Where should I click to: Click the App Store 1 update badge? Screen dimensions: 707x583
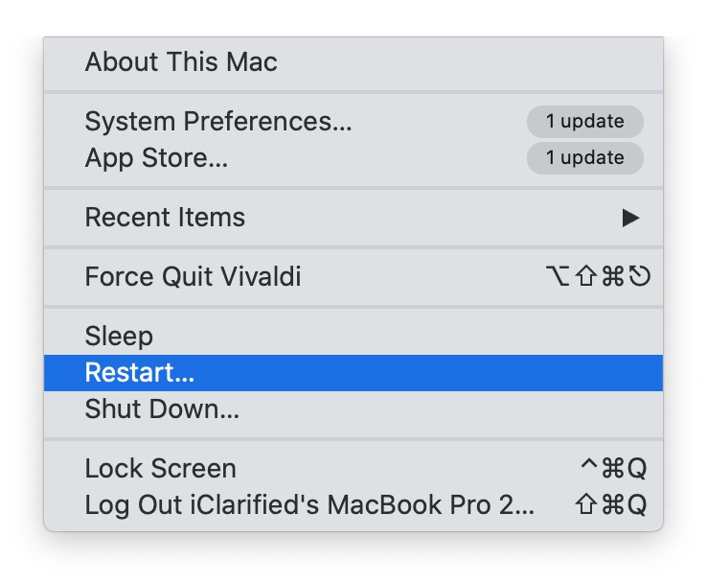[x=584, y=158]
